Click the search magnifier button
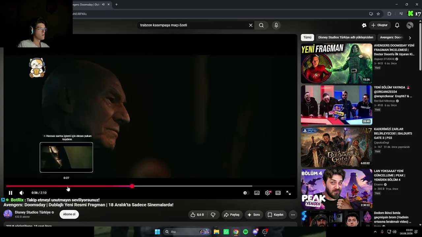Image resolution: width=422 pixels, height=237 pixels. [x=261, y=25]
